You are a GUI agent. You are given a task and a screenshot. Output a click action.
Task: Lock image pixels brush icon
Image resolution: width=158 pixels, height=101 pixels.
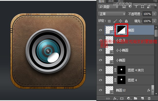click(x=115, y=21)
